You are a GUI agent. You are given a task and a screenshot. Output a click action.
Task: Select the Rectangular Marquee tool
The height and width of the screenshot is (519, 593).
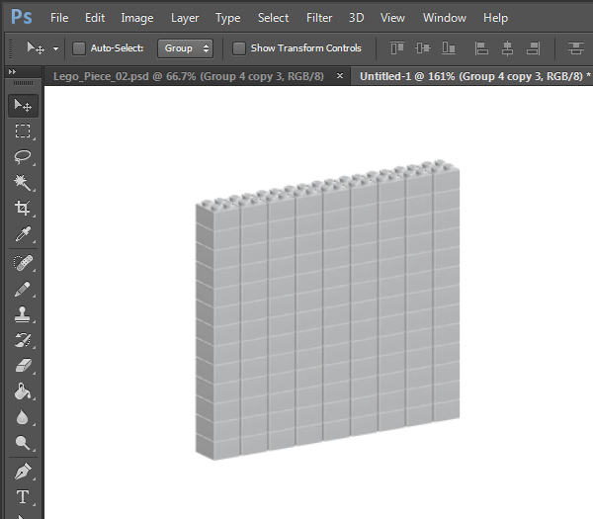point(23,130)
